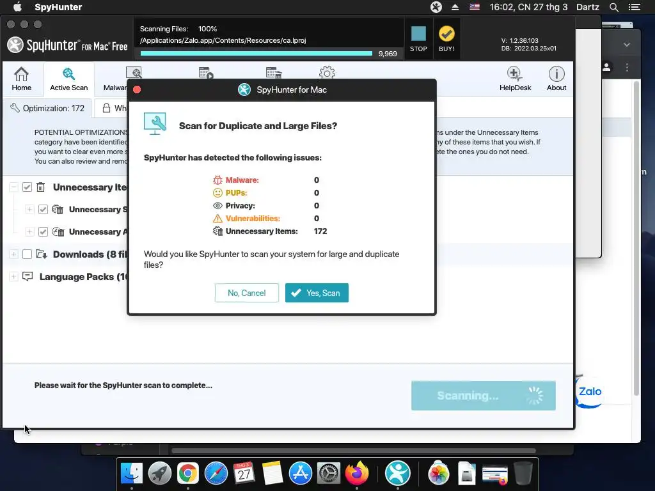Click the Unnecessary Items trash icon
This screenshot has height=491, width=655.
[40, 187]
